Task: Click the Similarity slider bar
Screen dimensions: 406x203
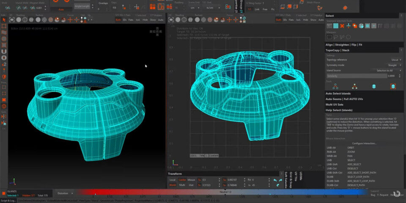Action: [356, 76]
